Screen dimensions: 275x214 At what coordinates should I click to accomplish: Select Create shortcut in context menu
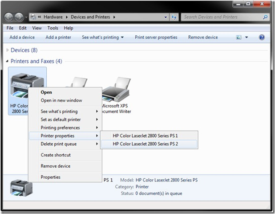tap(56, 155)
